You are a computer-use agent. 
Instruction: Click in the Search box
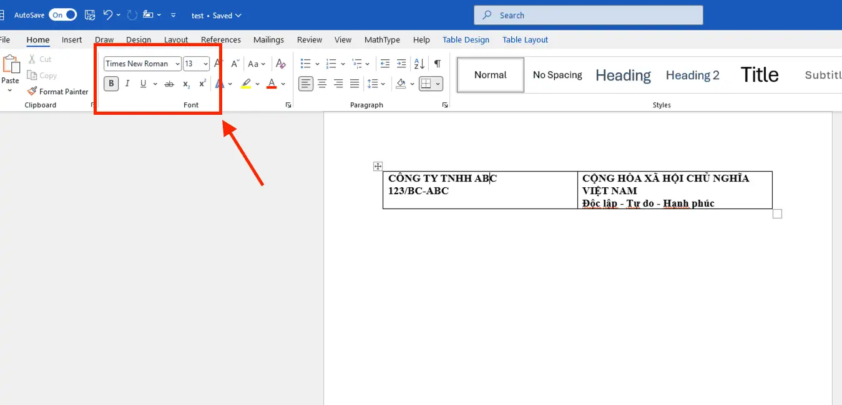pos(588,15)
